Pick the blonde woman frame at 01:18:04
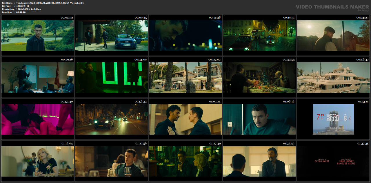 click(38, 161)
